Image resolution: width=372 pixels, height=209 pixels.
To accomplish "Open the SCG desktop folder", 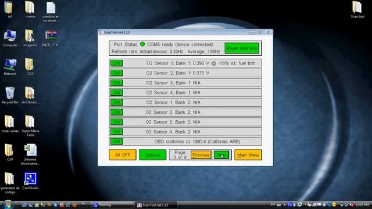I will pos(30,67).
